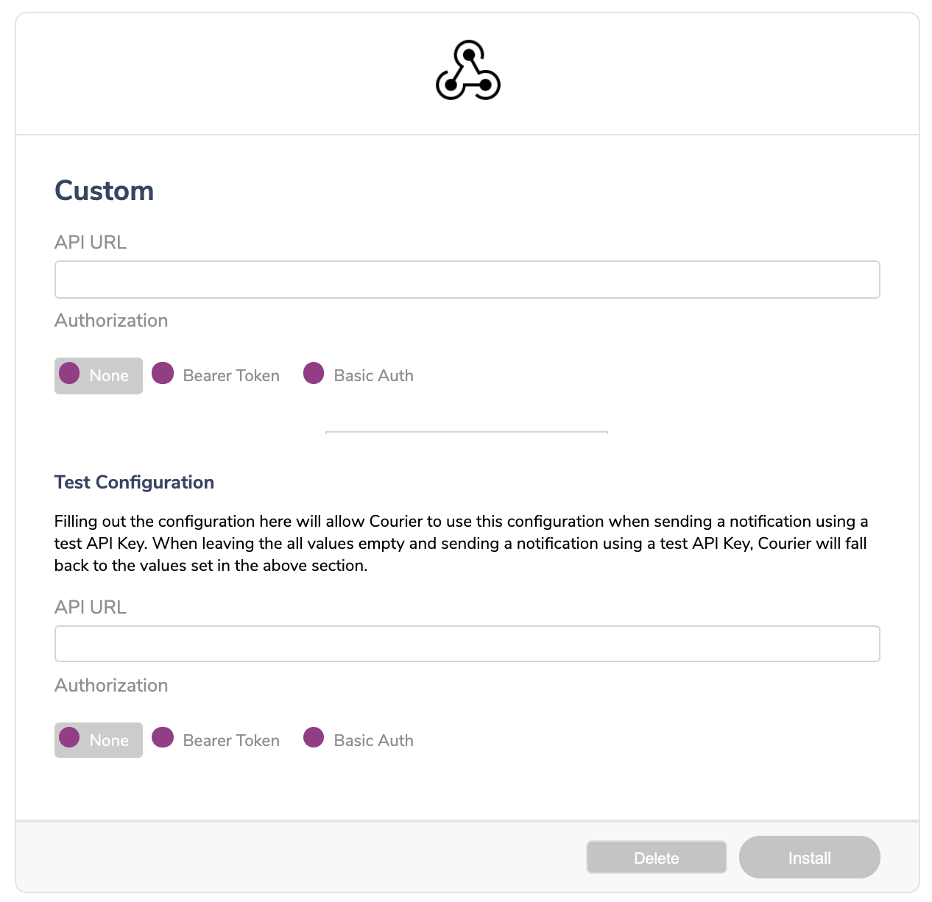
Task: Focus the Test Configuration API URL field
Action: coord(467,644)
